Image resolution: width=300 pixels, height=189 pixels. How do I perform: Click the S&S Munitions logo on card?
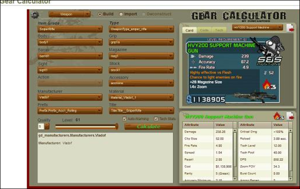269,60
